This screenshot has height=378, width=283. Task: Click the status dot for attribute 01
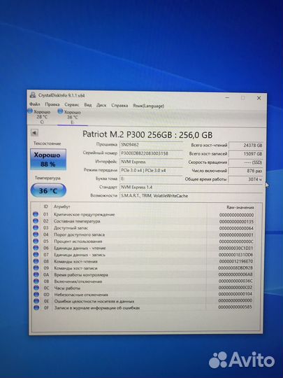point(36,214)
